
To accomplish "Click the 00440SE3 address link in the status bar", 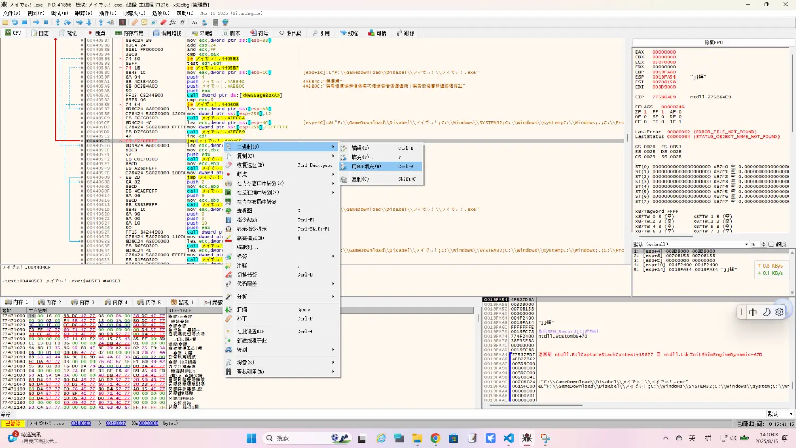I will [x=81, y=424].
